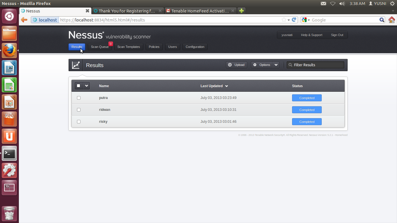397x223 pixels.
Task: Open the Scan Templates tab
Action: tap(128, 47)
